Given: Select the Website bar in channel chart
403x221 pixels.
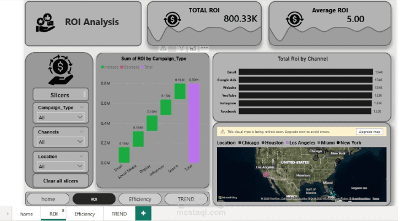Looking at the screenshot, I should [x=305, y=88].
